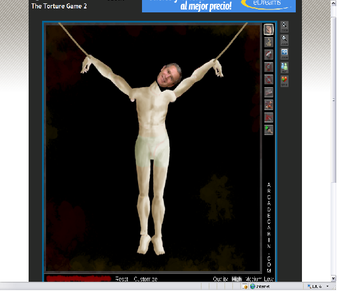Select the third tool in game toolbar
339x293 pixels.
[x=269, y=55]
